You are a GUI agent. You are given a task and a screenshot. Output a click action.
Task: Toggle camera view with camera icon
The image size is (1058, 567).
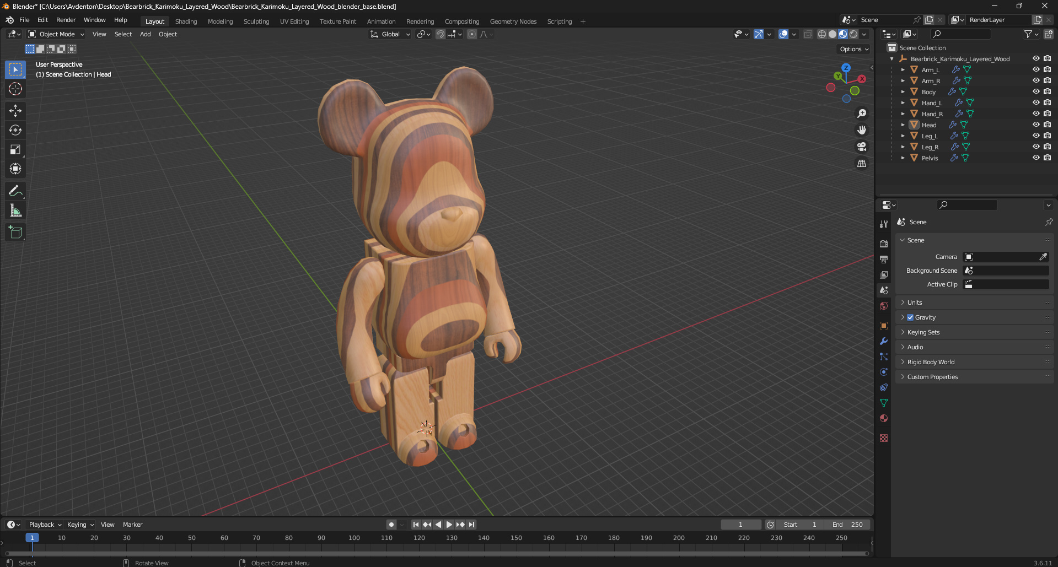click(x=862, y=147)
